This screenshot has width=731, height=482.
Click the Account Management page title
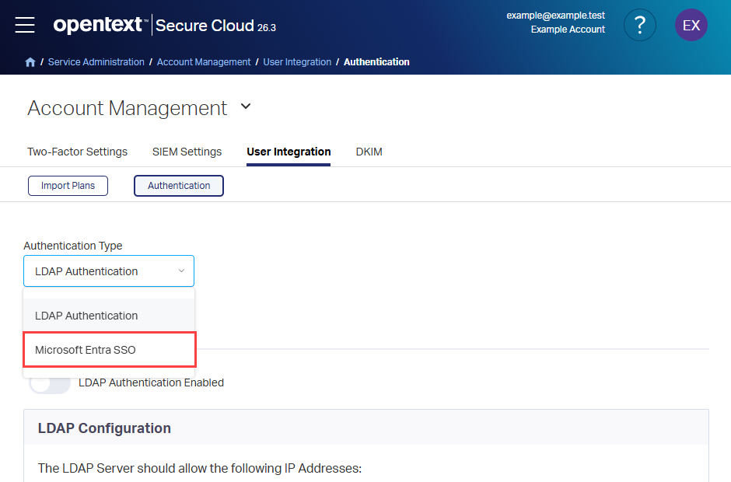click(128, 108)
